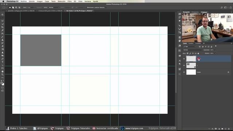Toggle lock all padlock icon
The height and width of the screenshot is (131, 233).
coord(198,53)
